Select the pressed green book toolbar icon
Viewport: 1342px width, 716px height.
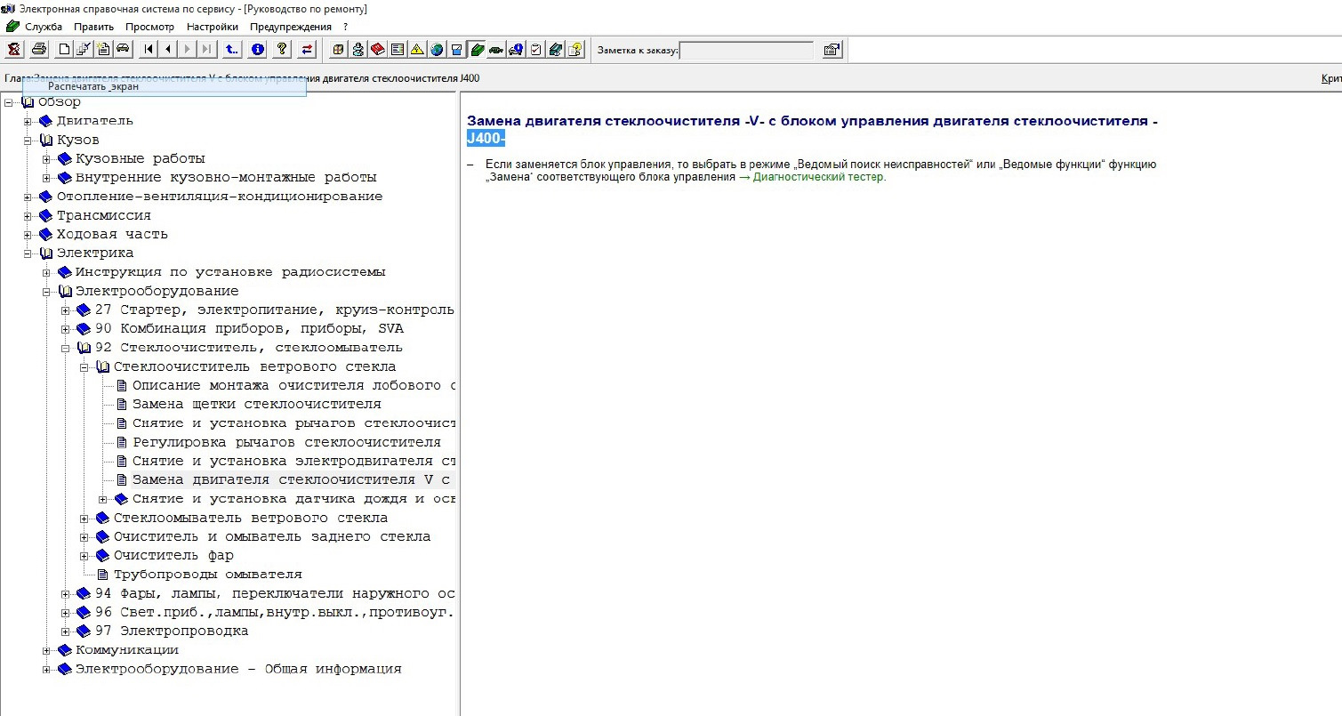476,50
